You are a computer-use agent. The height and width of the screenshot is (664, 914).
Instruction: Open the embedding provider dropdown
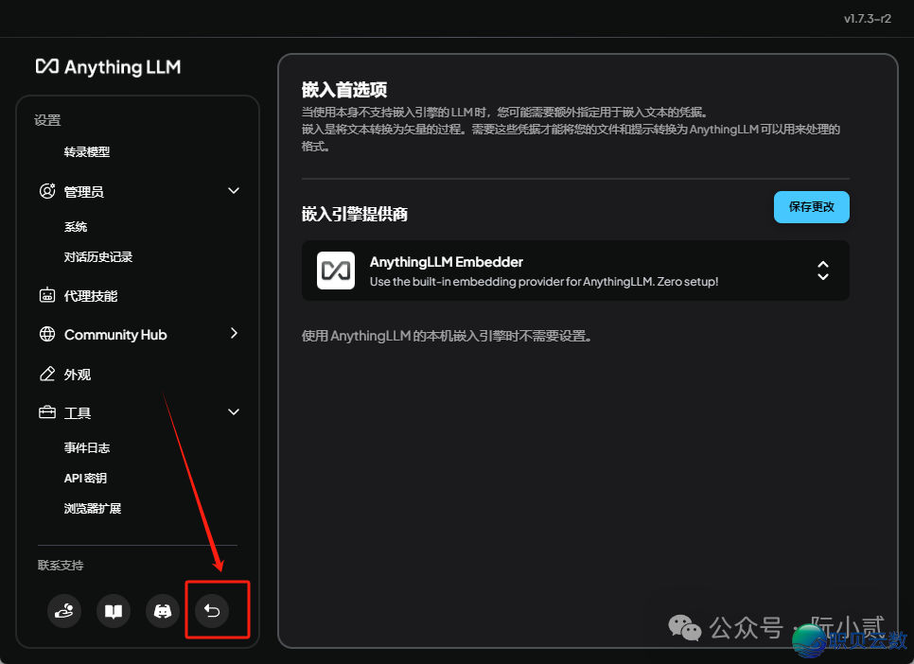coord(822,271)
